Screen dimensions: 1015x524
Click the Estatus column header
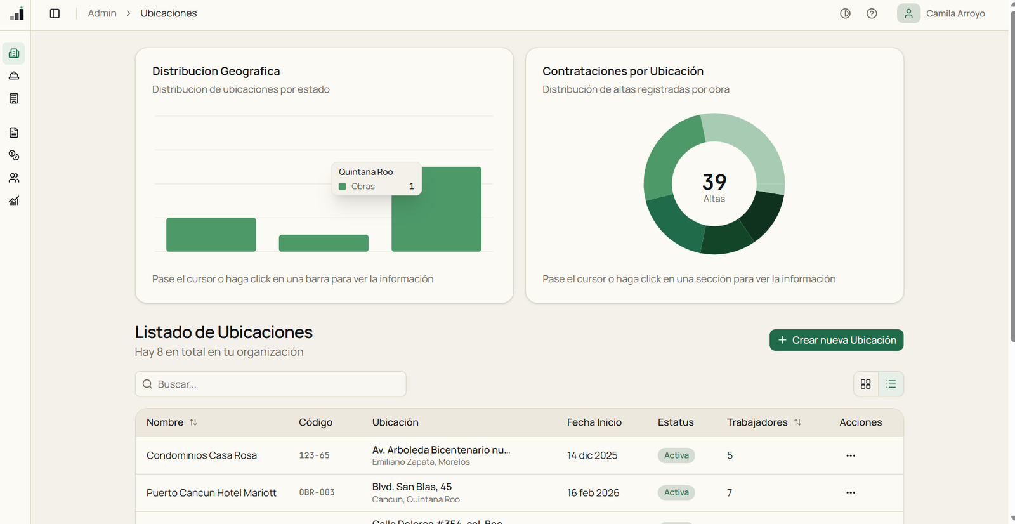point(676,422)
